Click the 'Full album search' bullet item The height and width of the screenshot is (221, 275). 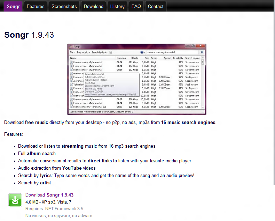[37, 153]
